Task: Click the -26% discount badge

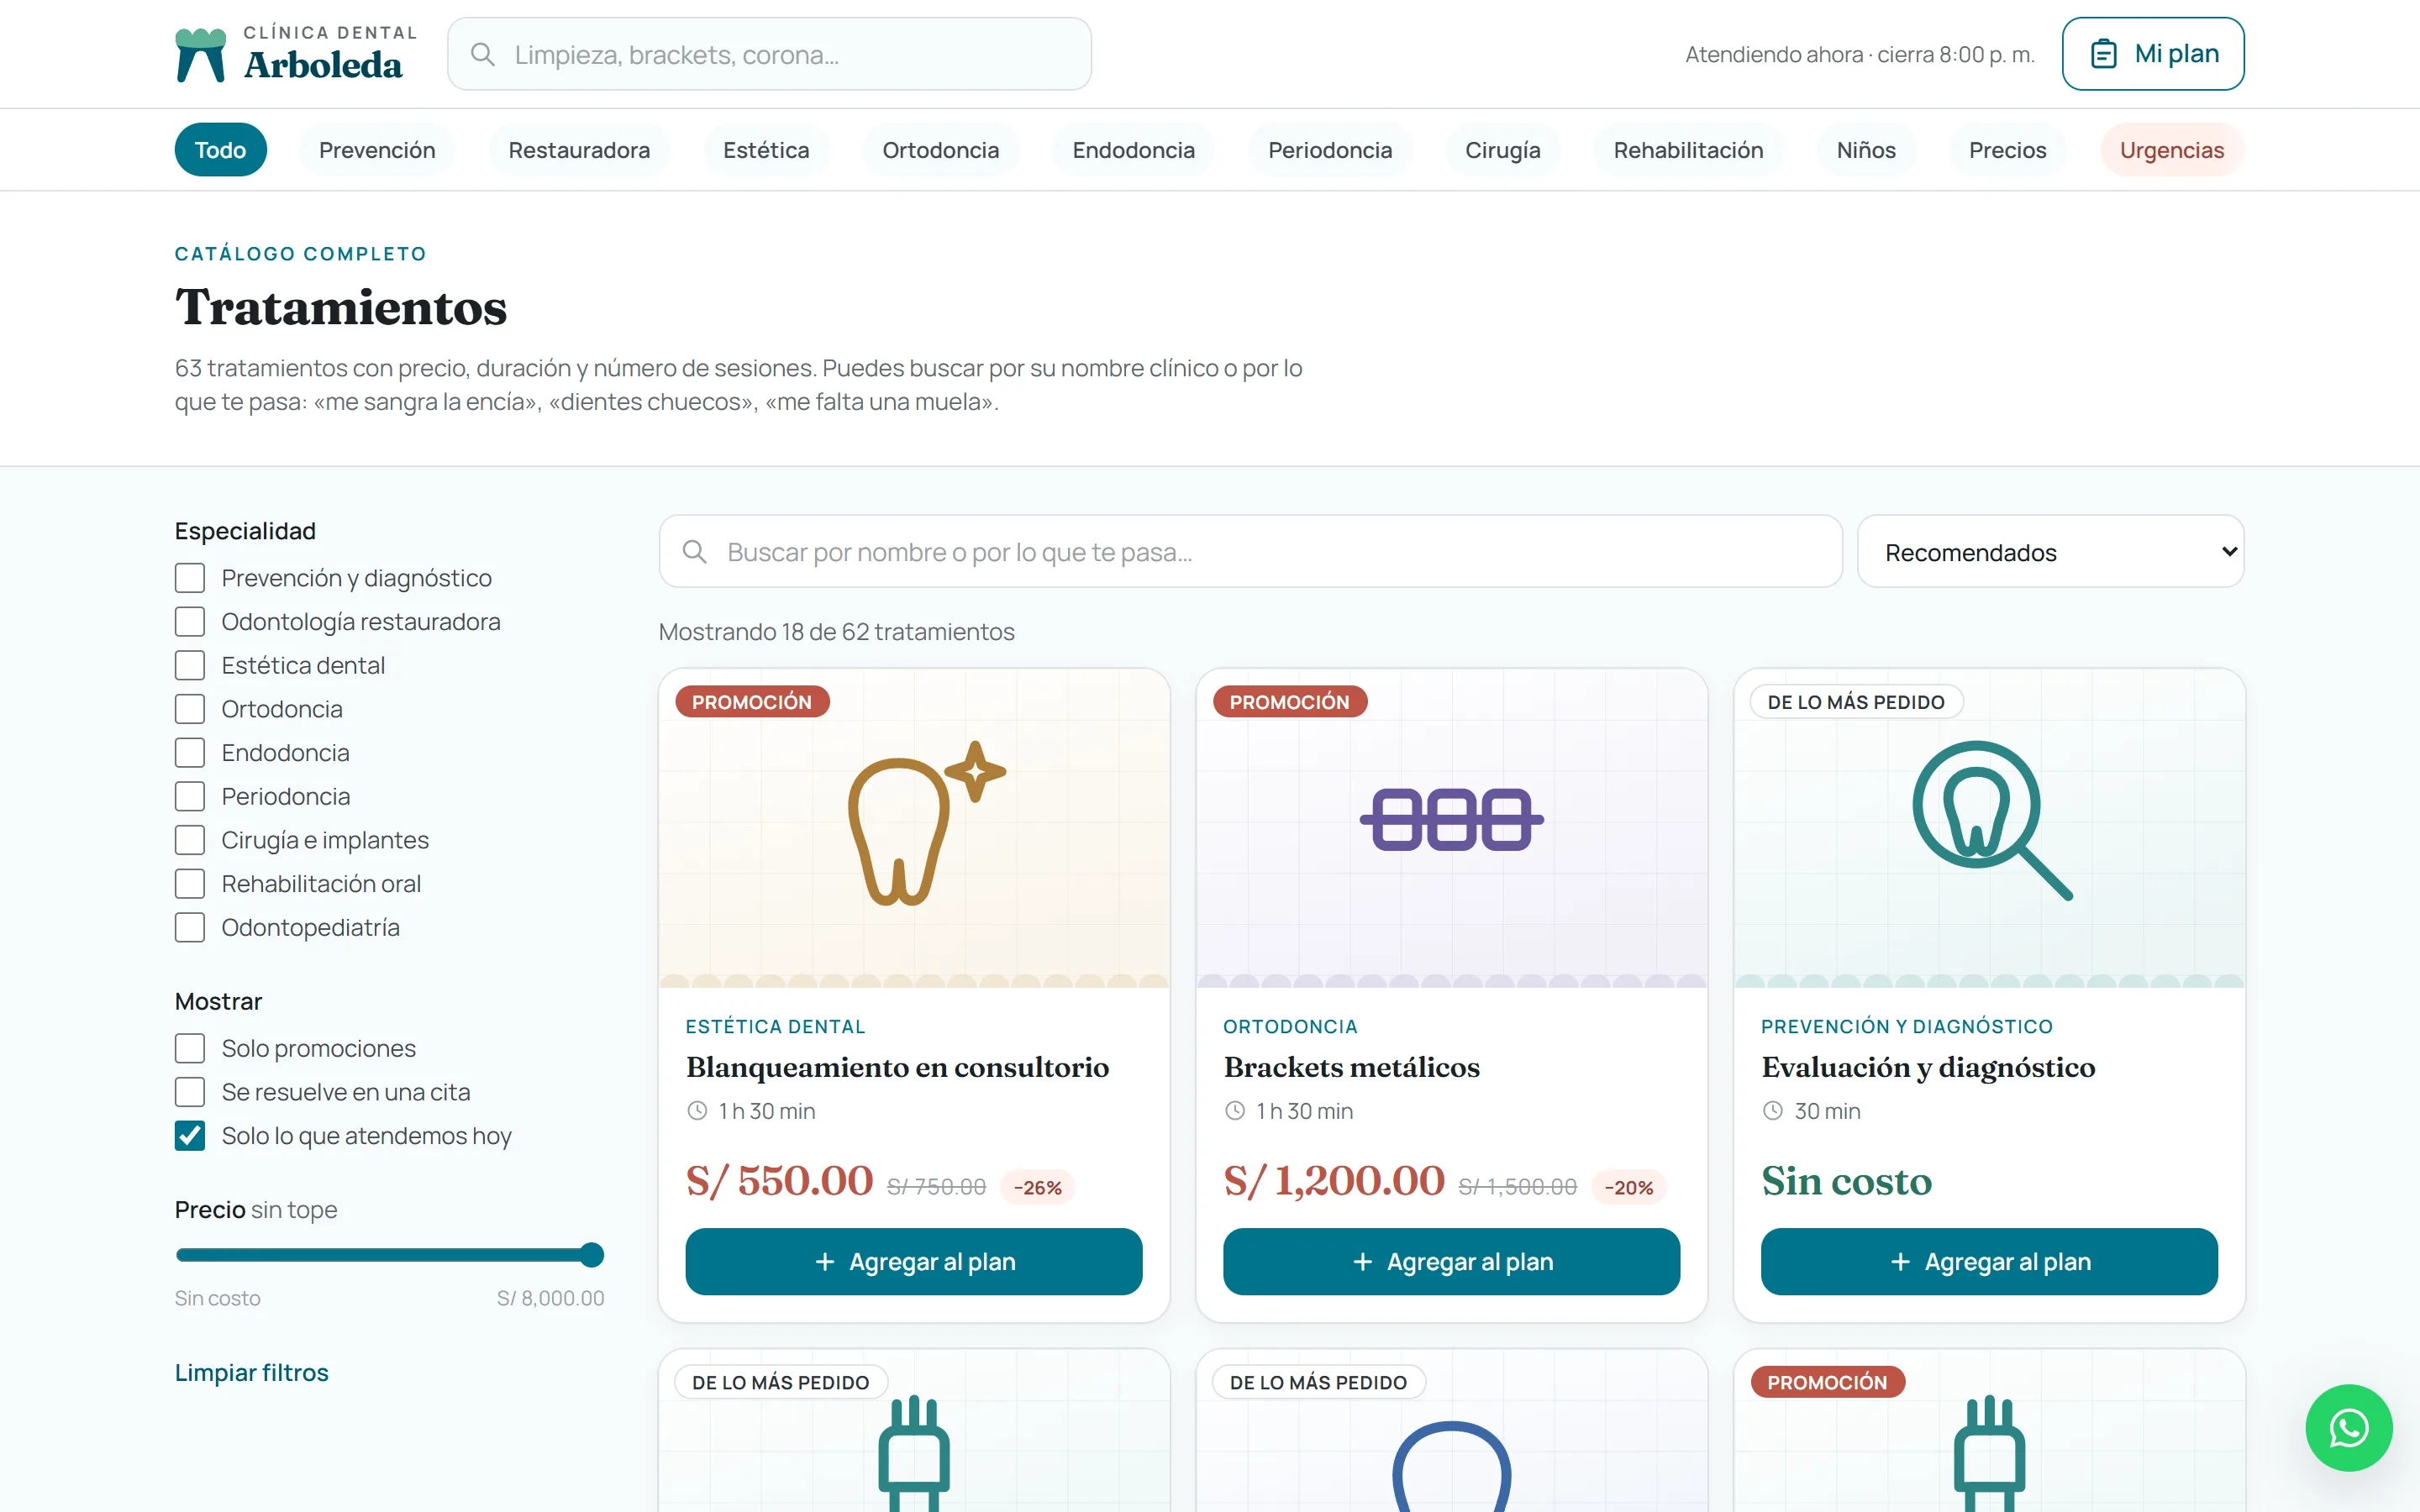Action: coord(1038,1187)
